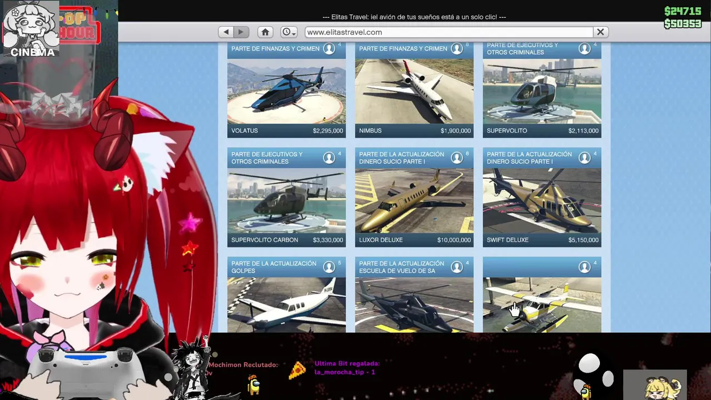711x400 pixels.
Task: Click the seat icon on the Escuela de Vuelo card
Action: [x=457, y=267]
